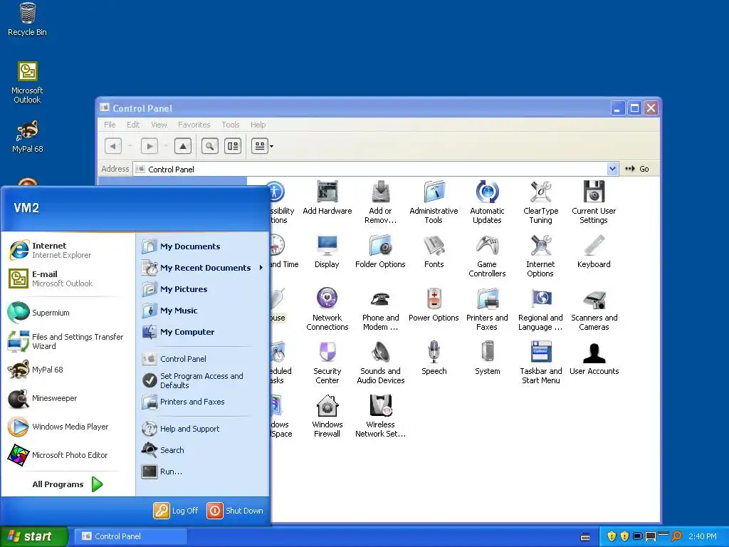Open the File menu
Screen dimensions: 729x547
click(x=110, y=125)
